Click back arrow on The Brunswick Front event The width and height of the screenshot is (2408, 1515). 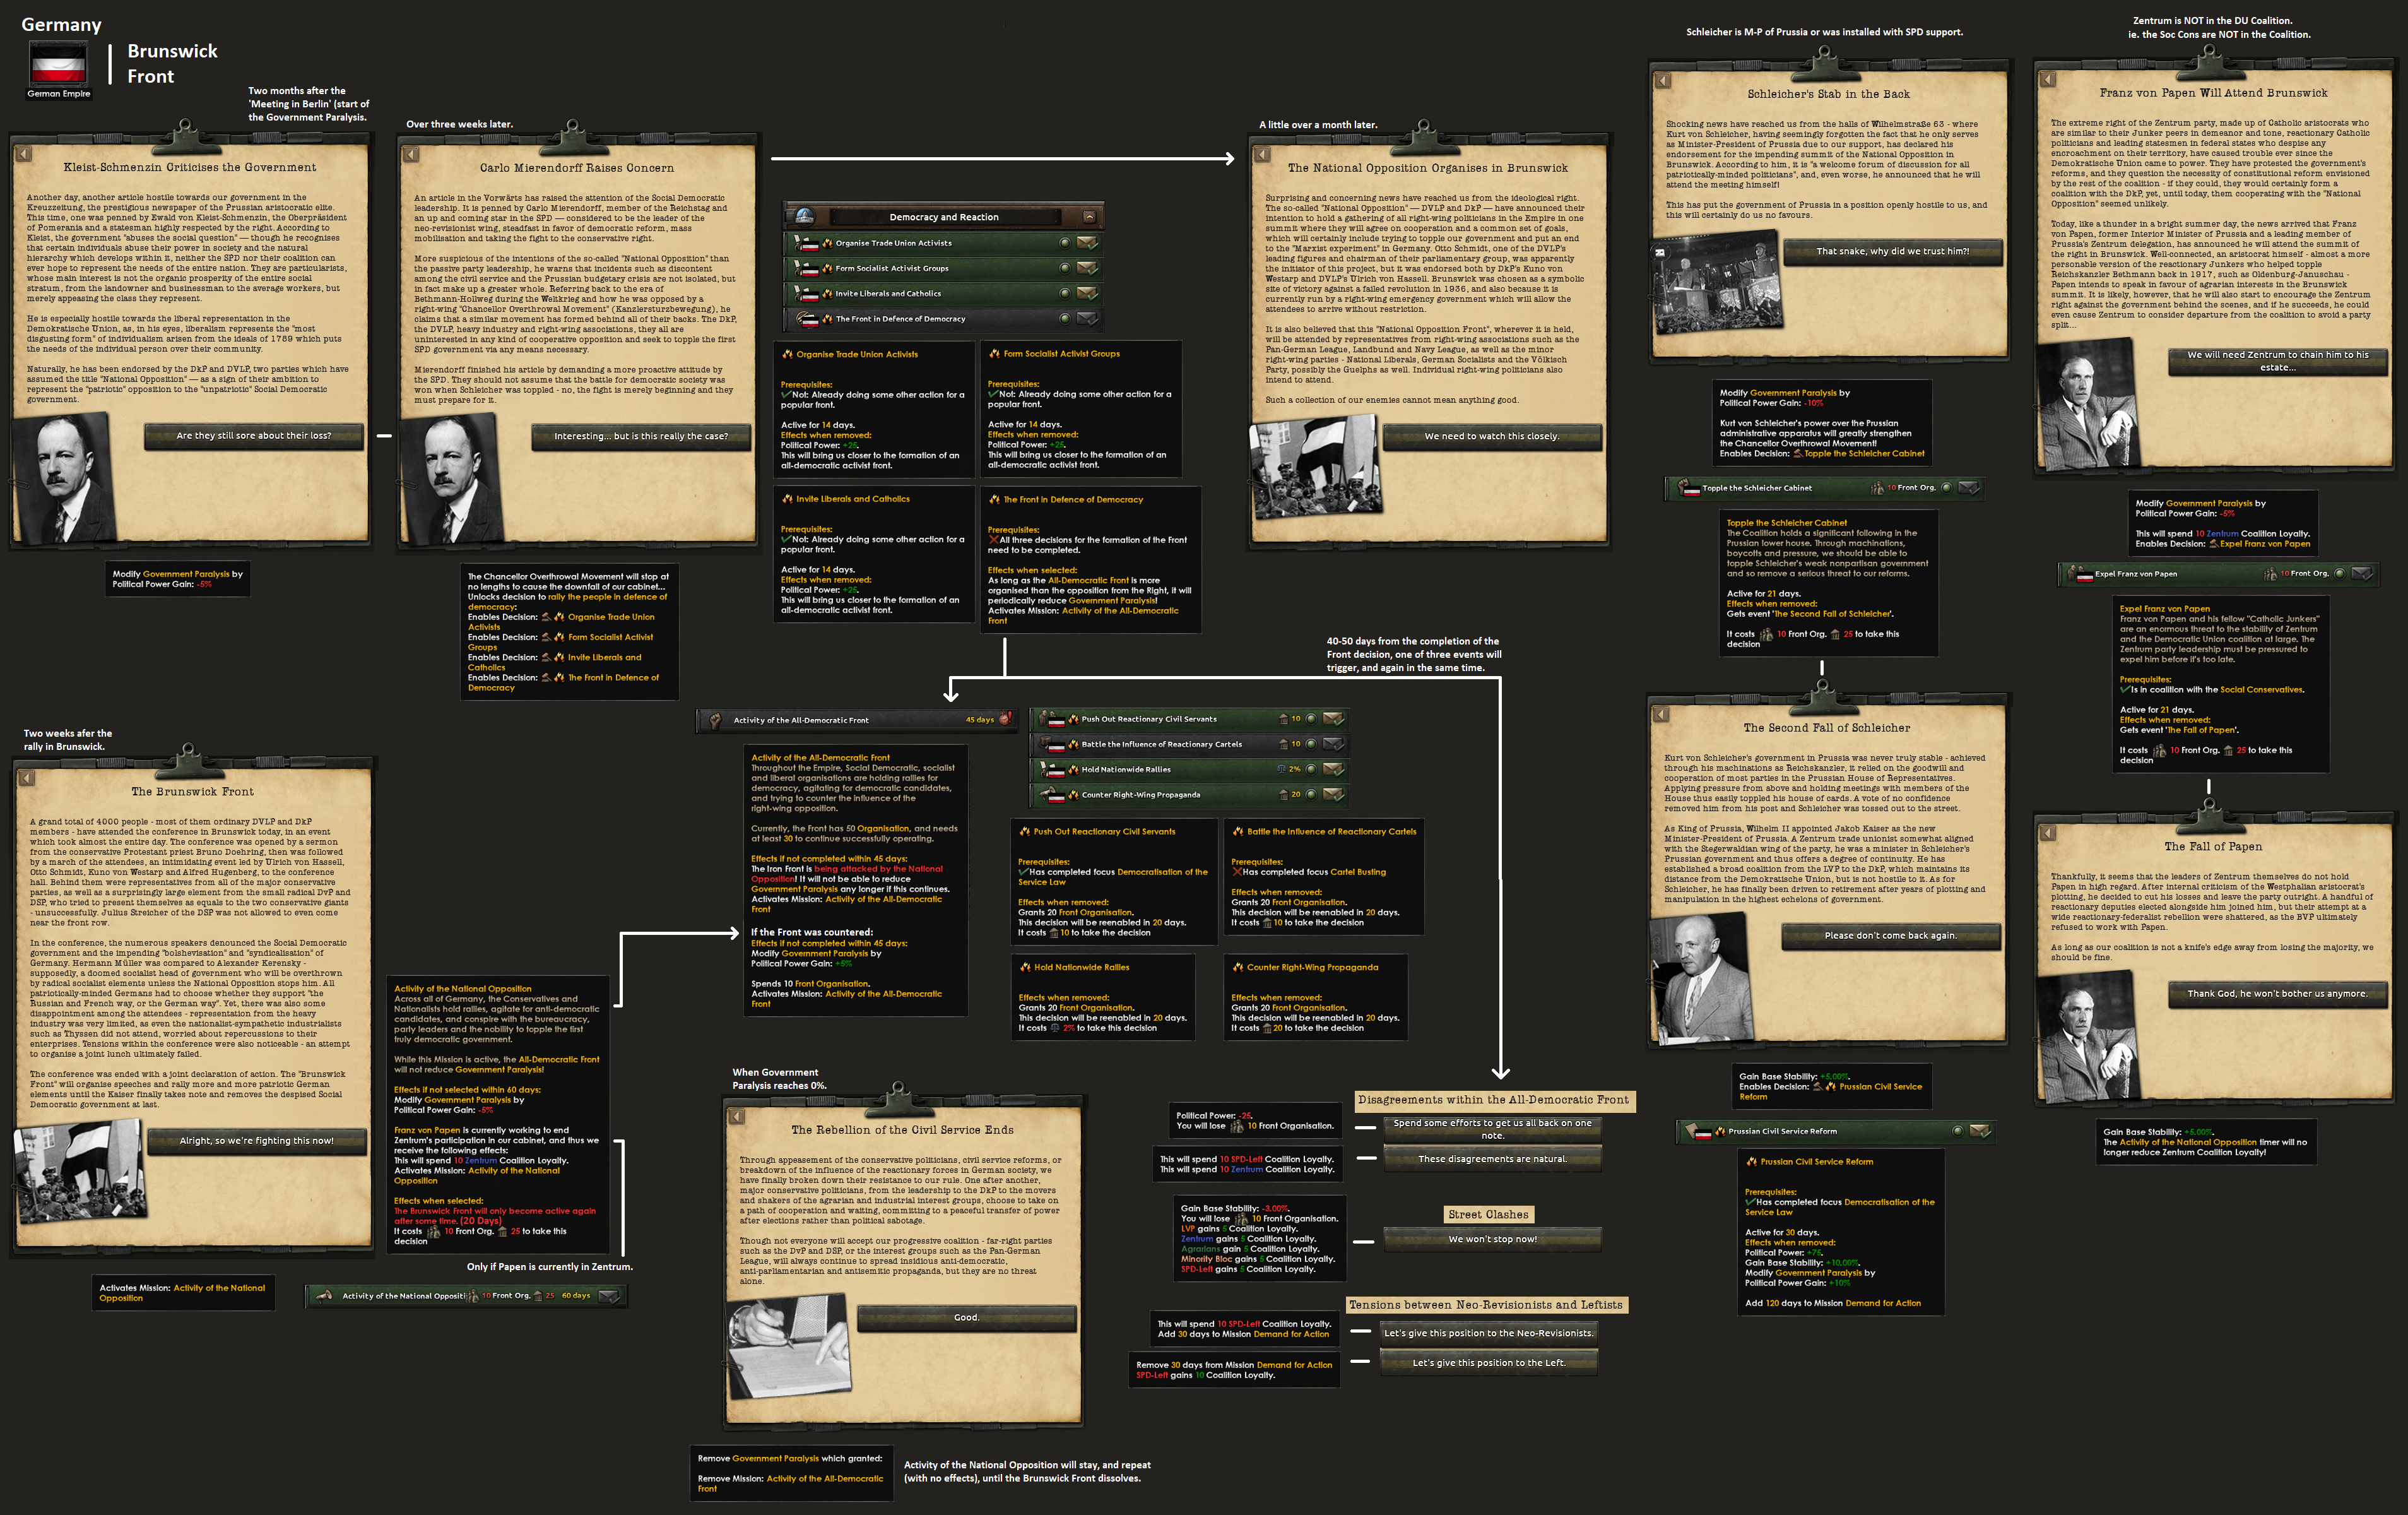(x=27, y=778)
